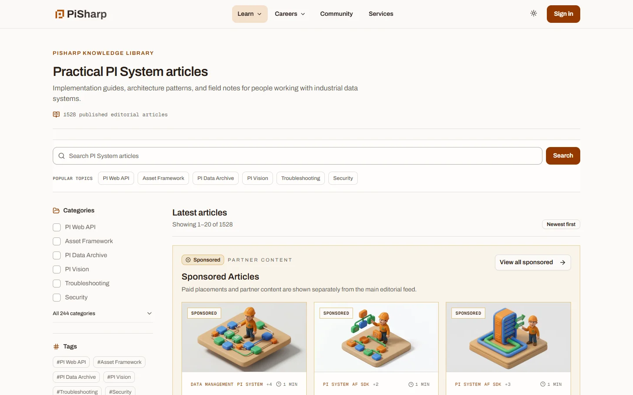Image resolution: width=633 pixels, height=395 pixels.
Task: Focus the Search PI System articles field
Action: coord(298,156)
